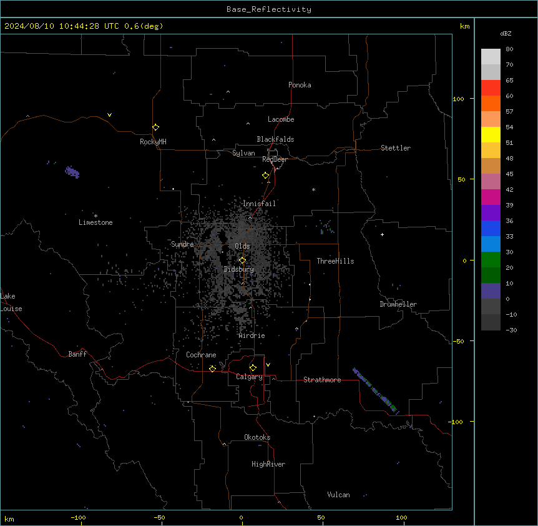Click the yellow diamond marker south of RedDeer
The height and width of the screenshot is (526, 538).
click(265, 176)
